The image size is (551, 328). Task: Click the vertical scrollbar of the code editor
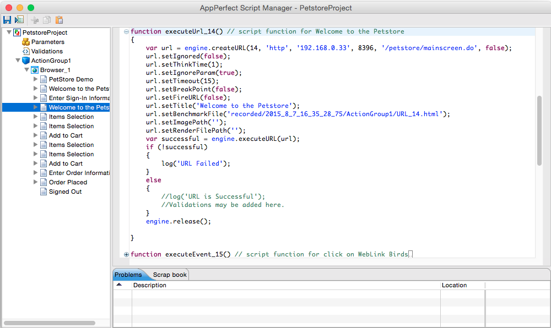pos(539,130)
